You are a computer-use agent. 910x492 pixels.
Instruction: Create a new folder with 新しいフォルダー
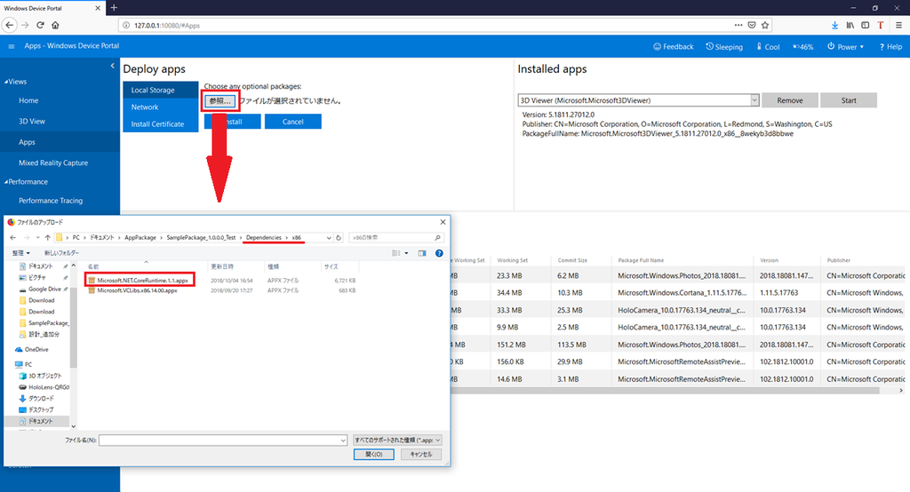coord(61,253)
